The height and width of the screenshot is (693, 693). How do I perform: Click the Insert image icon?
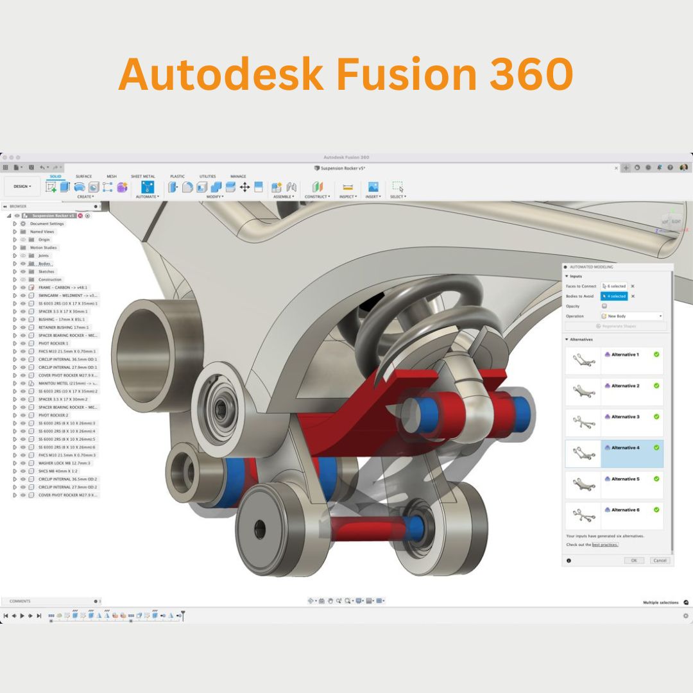(373, 187)
